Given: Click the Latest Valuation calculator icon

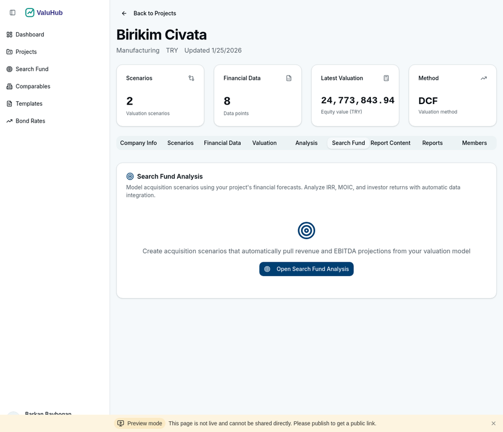Looking at the screenshot, I should [x=386, y=78].
